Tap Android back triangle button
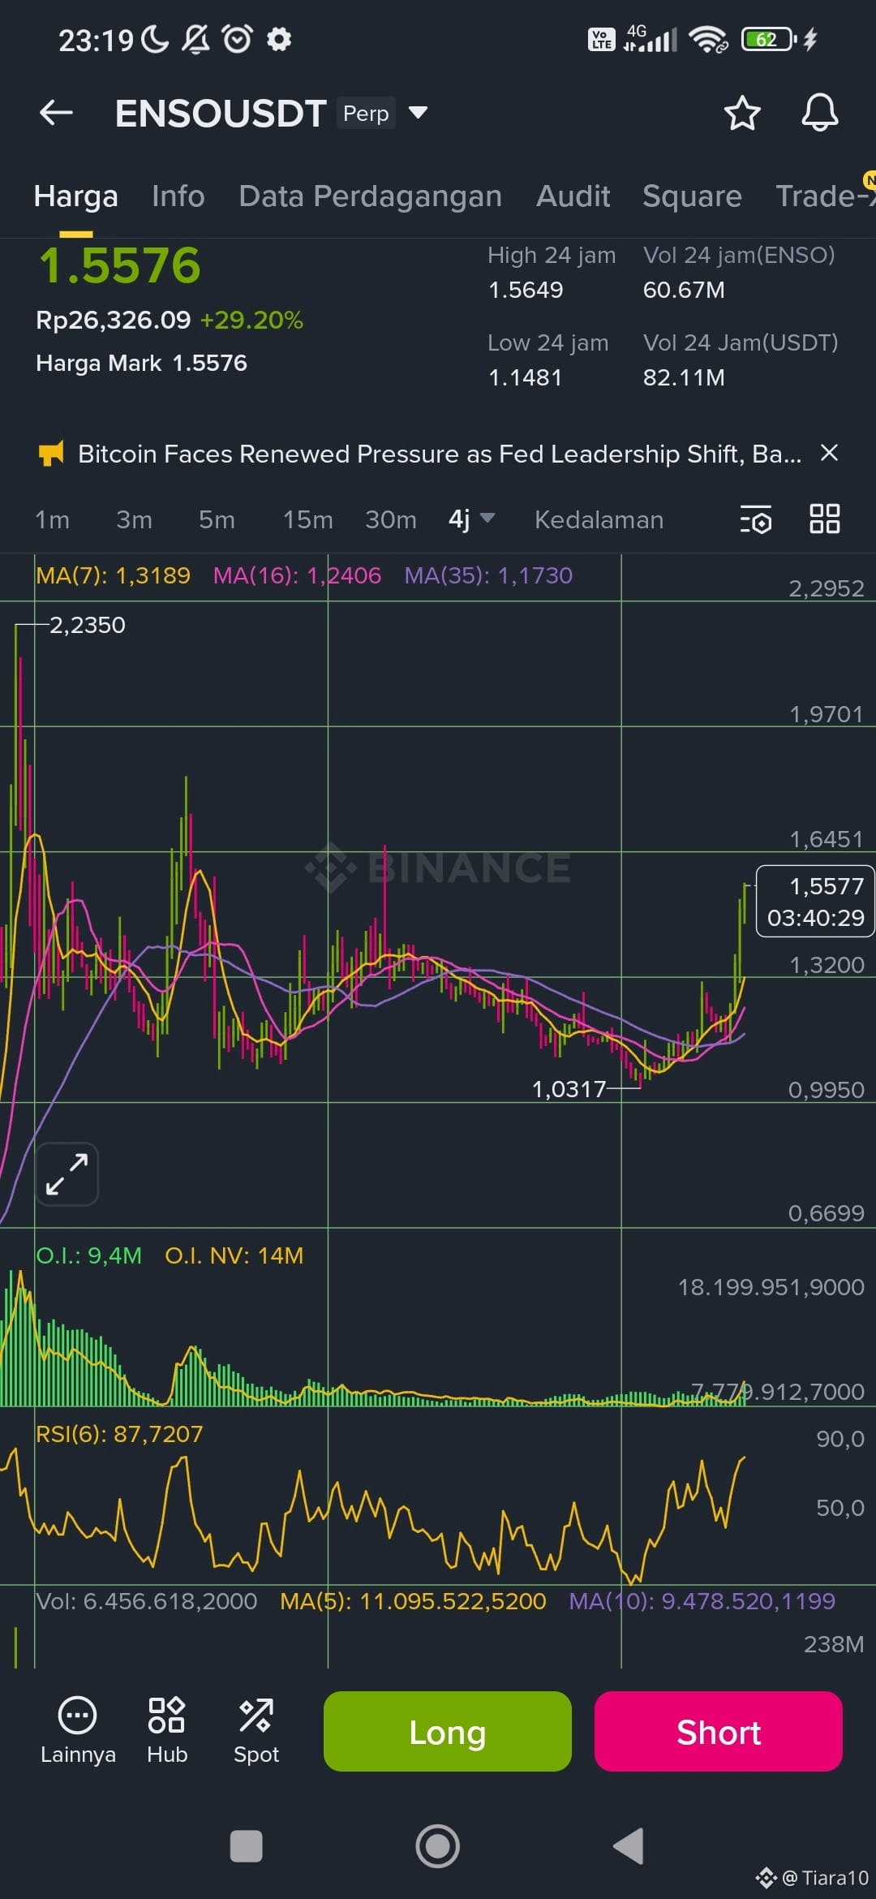This screenshot has height=1899, width=876. pyautogui.click(x=629, y=1845)
